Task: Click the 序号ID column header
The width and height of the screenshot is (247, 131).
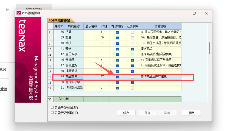Action: (59, 26)
